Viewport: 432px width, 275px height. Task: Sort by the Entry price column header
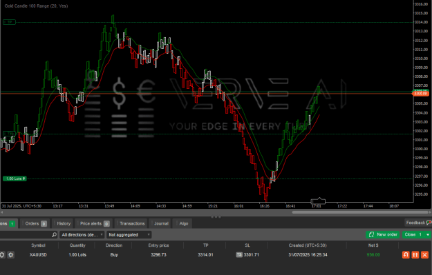pyautogui.click(x=158, y=245)
